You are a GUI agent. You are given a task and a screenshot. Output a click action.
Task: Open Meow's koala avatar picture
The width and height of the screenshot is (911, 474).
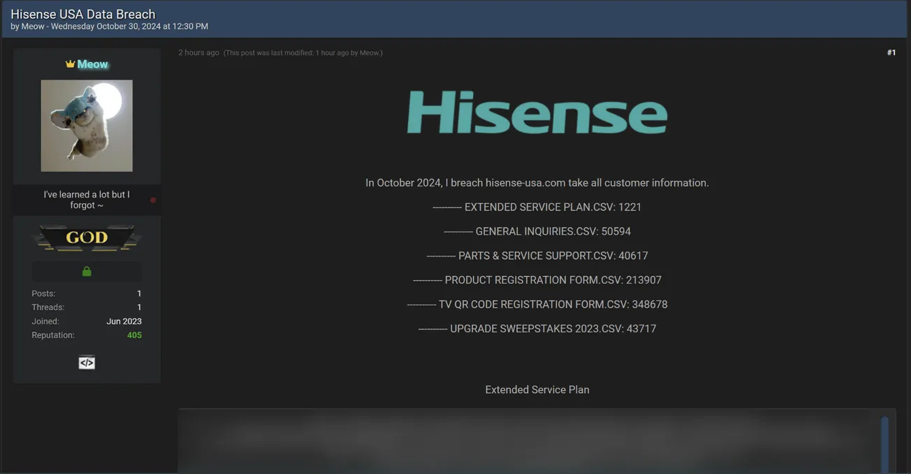[87, 126]
